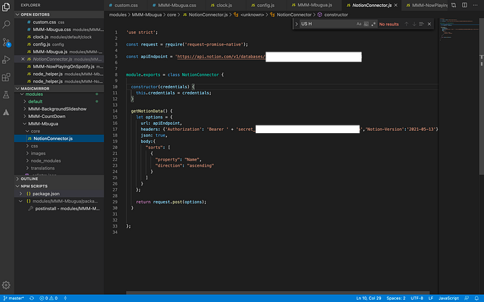Switch to the config.js tab
This screenshot has height=302, width=484.
pos(266,6)
